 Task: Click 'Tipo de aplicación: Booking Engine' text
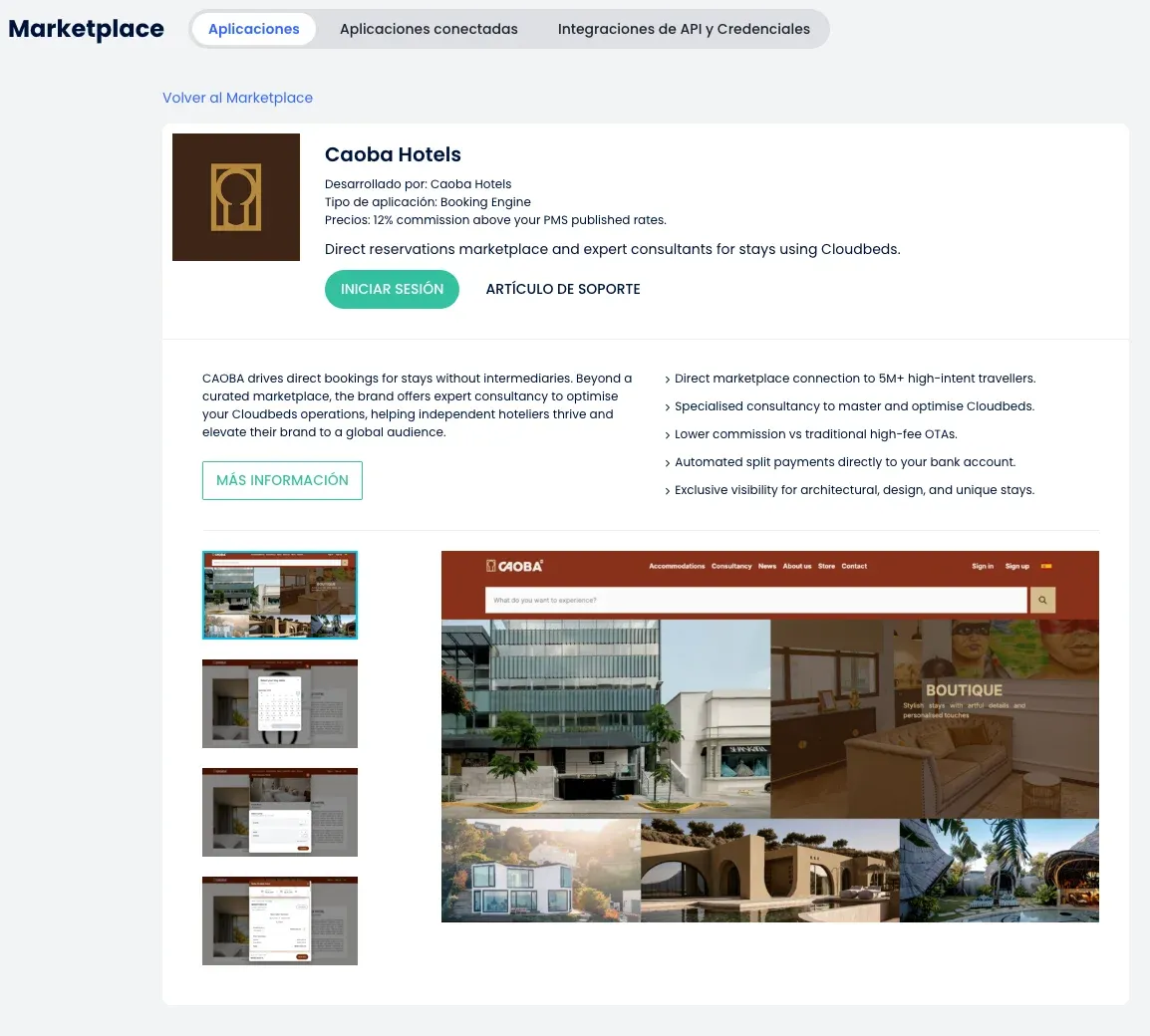(x=428, y=201)
